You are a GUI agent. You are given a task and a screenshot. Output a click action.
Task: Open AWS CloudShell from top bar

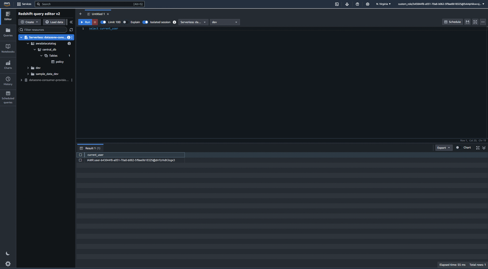coord(337,4)
